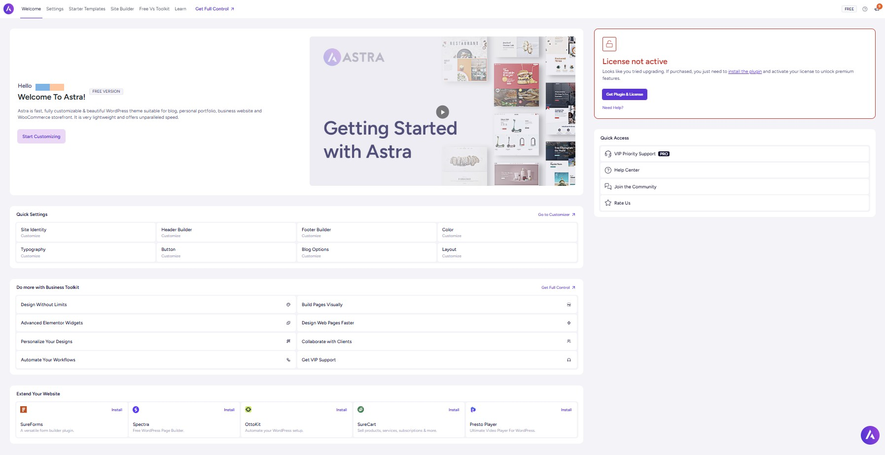Click the FREE VERSION badge

point(106,91)
